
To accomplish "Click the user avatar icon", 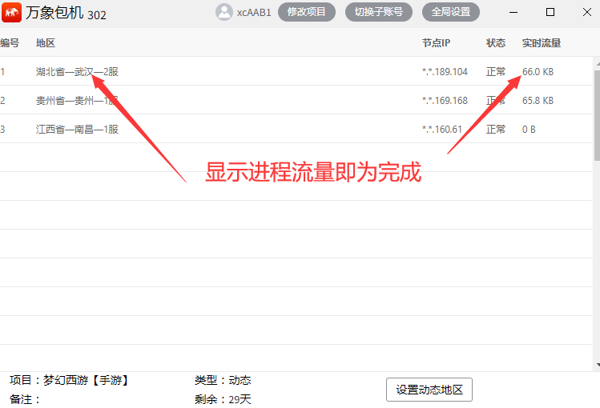I will [x=223, y=12].
